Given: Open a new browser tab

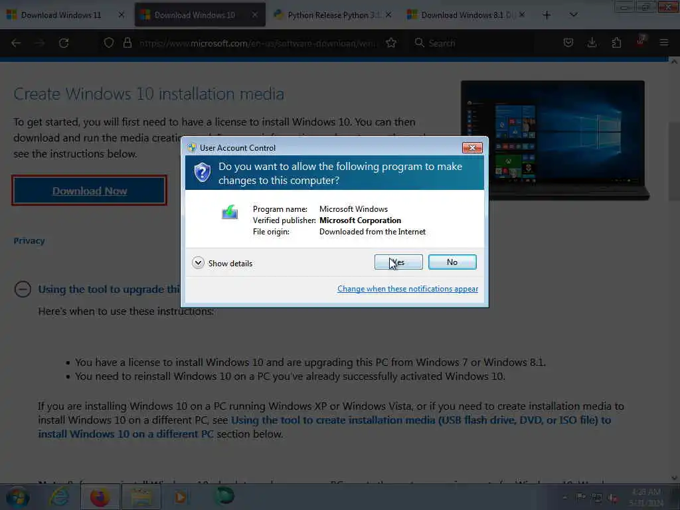Looking at the screenshot, I should pos(547,15).
